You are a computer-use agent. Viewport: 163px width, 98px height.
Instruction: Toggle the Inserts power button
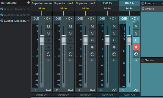(x=143, y=3)
